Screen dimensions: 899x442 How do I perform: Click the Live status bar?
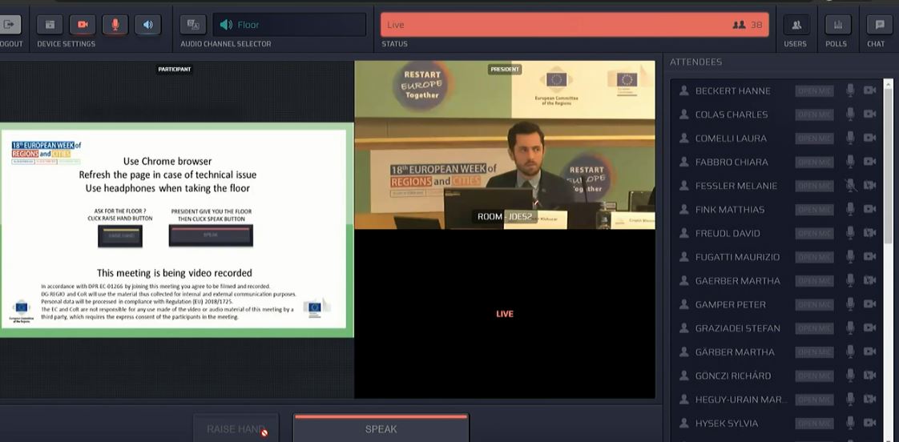coord(574,25)
